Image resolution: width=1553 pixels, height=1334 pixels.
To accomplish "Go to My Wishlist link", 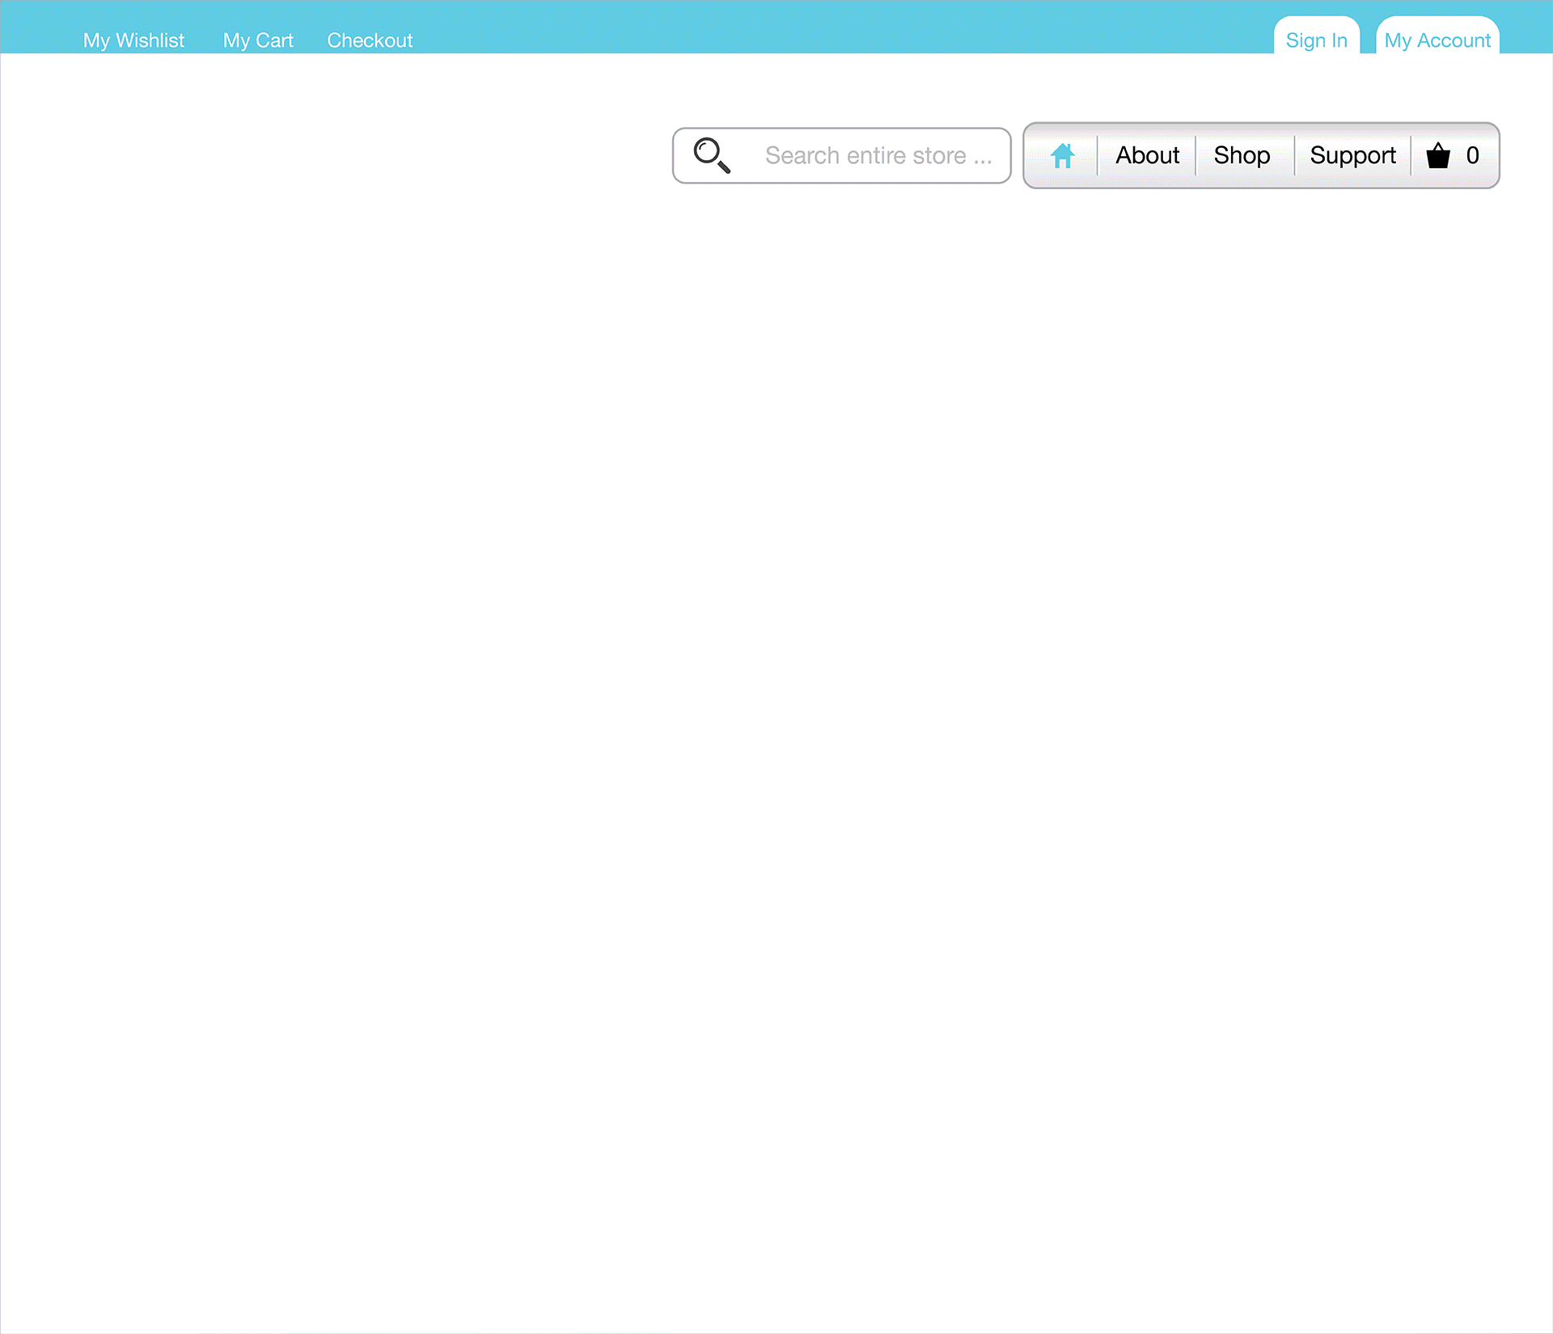I will 133,40.
